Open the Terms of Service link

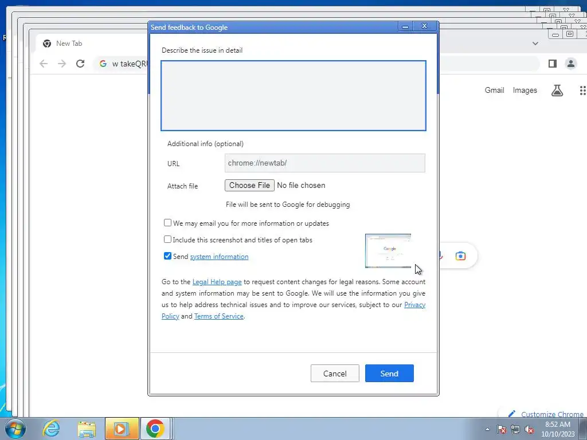coord(219,316)
